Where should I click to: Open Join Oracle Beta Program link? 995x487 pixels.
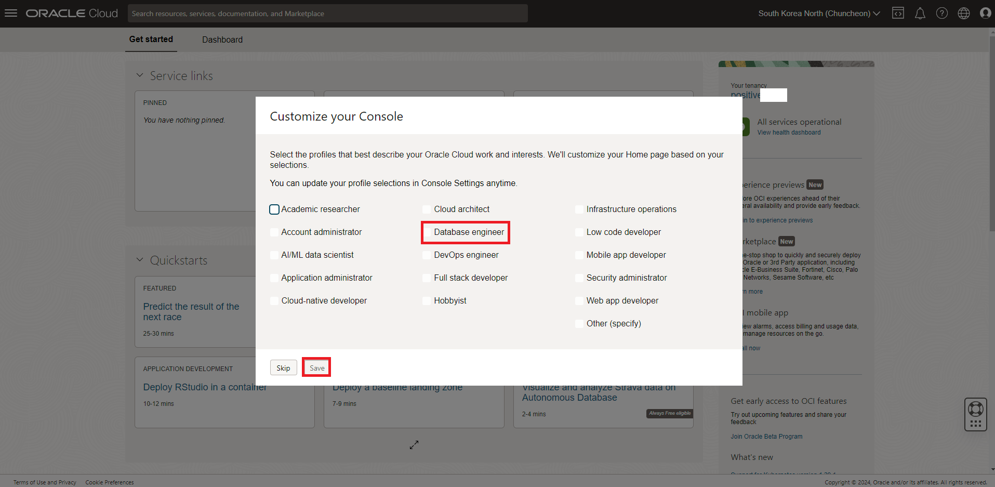766,437
